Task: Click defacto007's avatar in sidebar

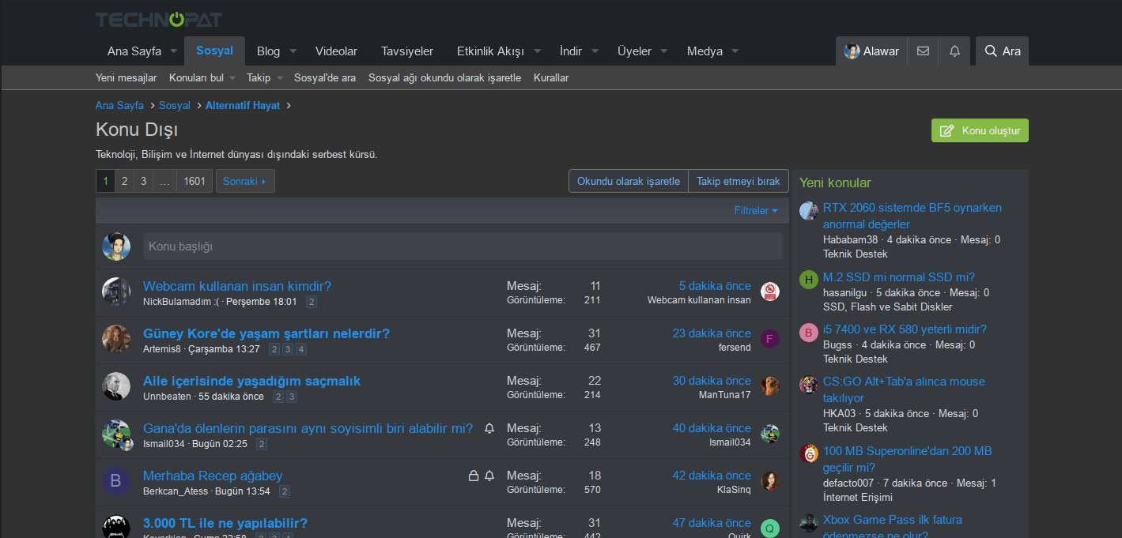Action: pos(809,453)
